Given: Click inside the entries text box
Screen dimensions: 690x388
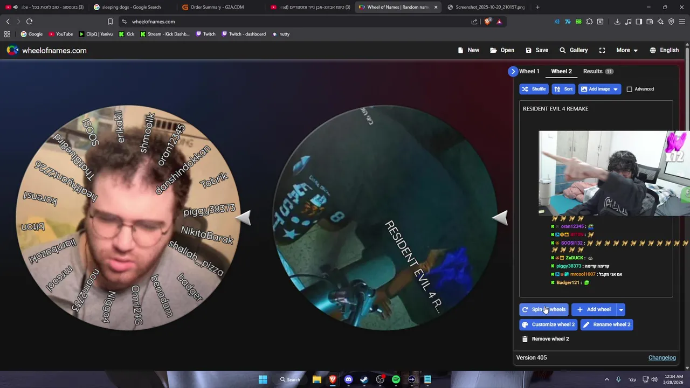Looking at the screenshot, I should point(596,199).
